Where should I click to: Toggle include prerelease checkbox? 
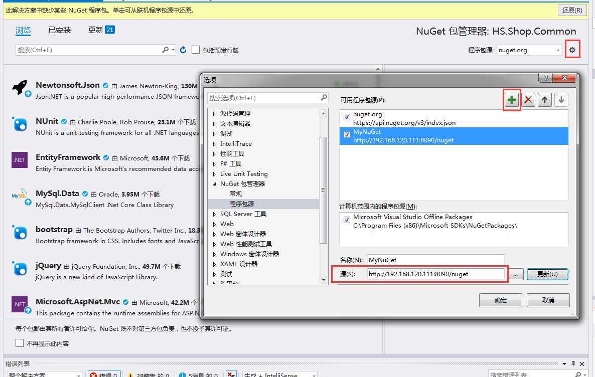[x=196, y=50]
